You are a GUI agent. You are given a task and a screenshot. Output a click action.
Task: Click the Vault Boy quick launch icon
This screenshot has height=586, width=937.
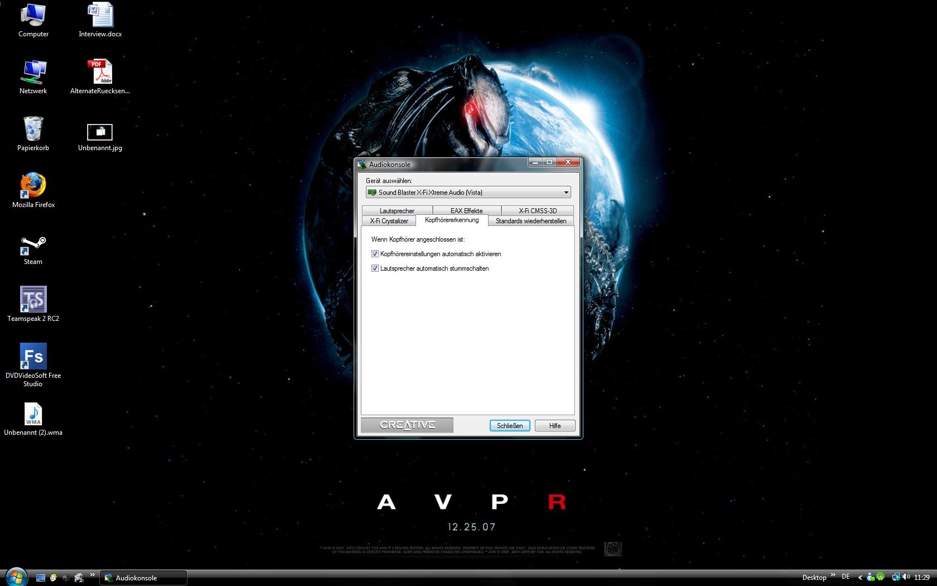pos(54,578)
